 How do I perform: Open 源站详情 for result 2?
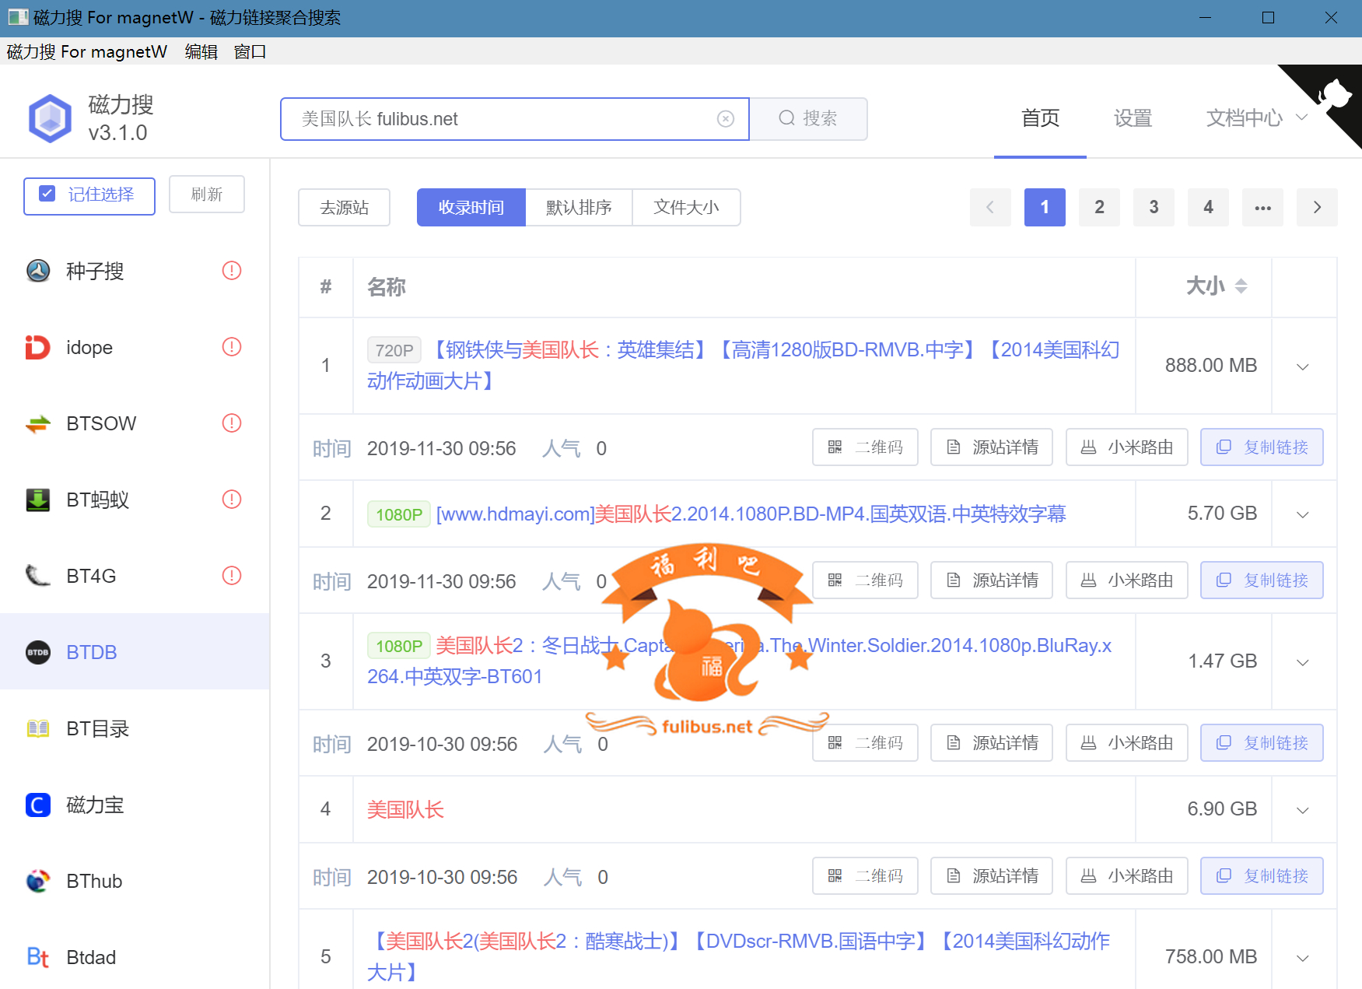(x=992, y=580)
